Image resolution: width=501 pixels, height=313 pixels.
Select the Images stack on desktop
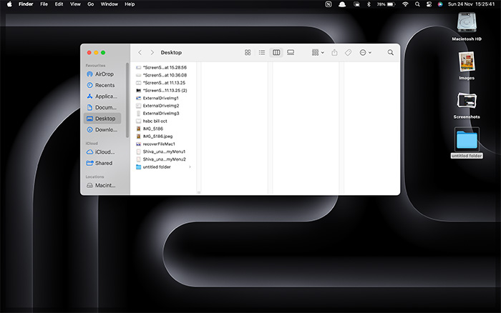[467, 66]
